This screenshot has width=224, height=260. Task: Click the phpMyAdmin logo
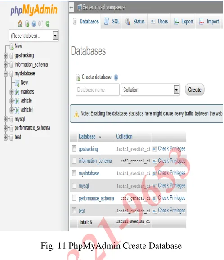34,10
